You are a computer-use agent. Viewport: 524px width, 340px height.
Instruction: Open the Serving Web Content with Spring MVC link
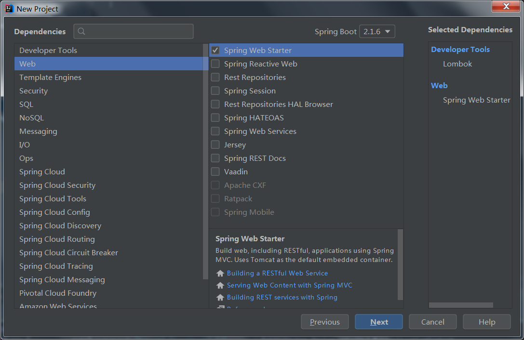290,285
